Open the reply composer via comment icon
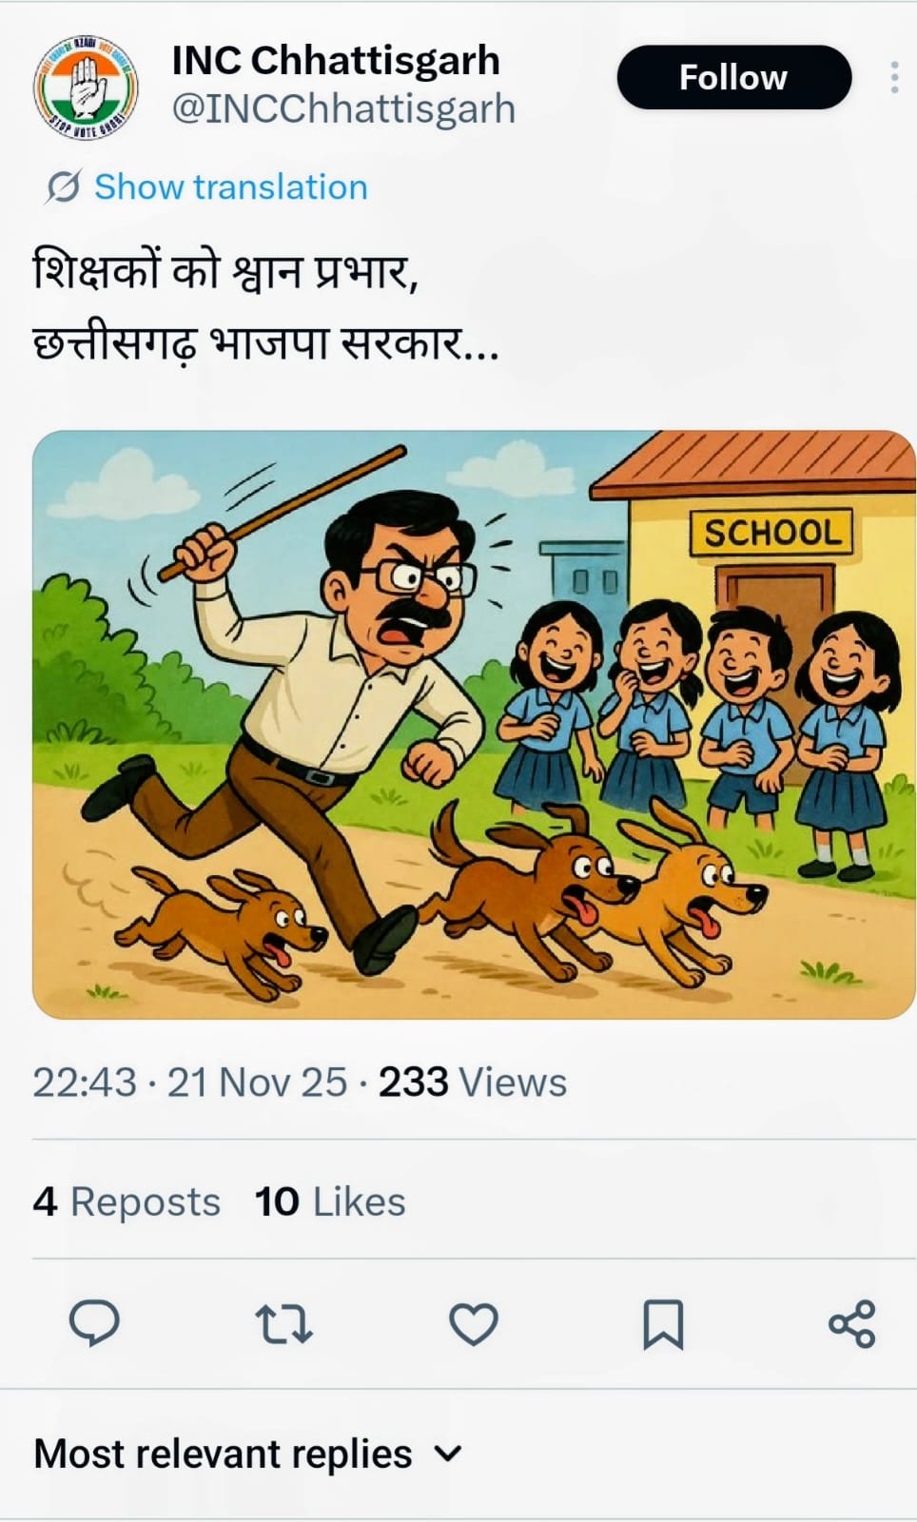The image size is (917, 1522). 96,1321
